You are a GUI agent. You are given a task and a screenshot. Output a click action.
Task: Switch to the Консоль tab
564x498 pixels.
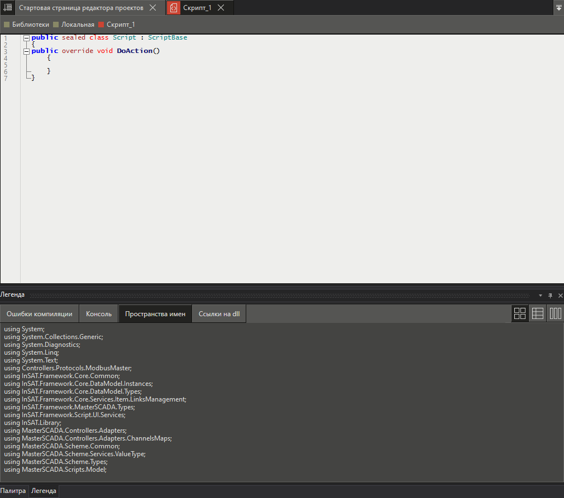pos(98,313)
